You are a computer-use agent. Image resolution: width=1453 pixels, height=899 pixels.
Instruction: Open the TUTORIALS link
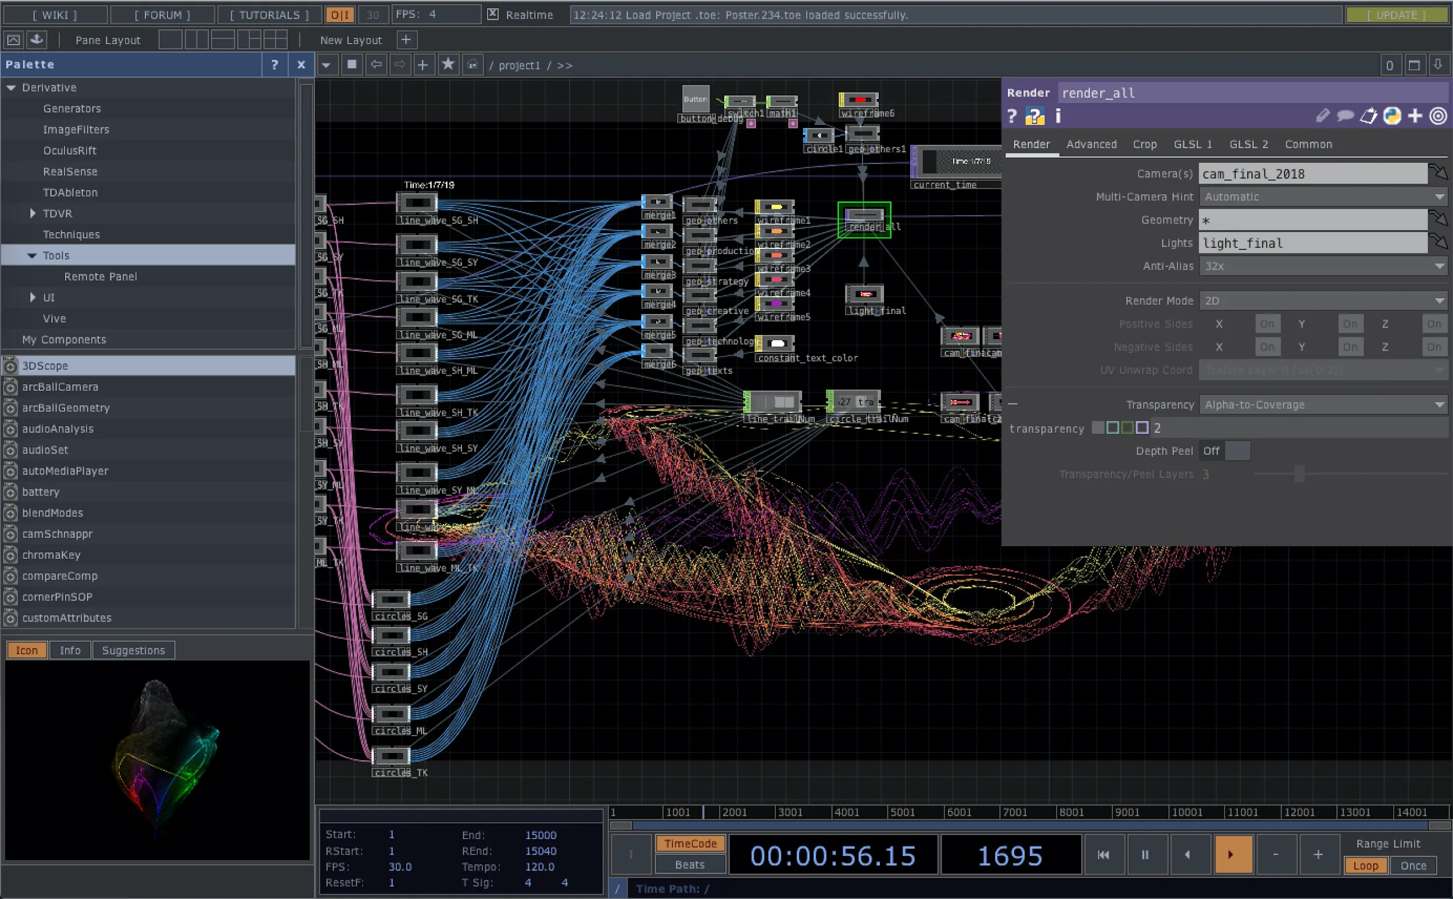(269, 15)
